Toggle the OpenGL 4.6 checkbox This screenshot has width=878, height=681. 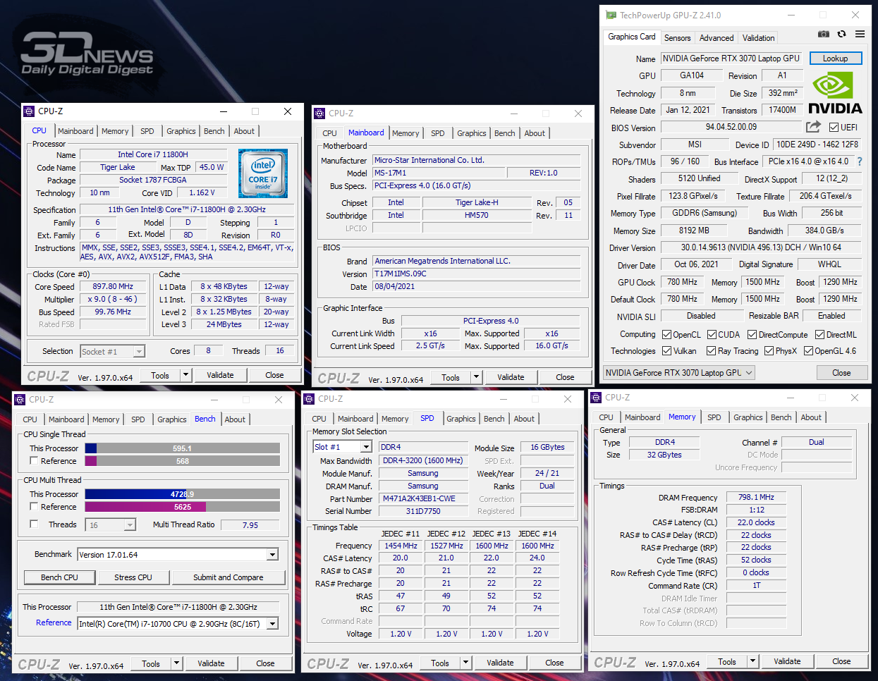click(x=808, y=351)
